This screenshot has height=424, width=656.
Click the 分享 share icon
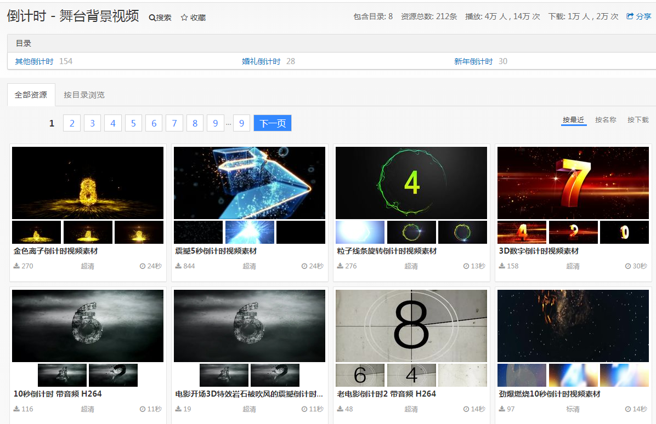(630, 16)
